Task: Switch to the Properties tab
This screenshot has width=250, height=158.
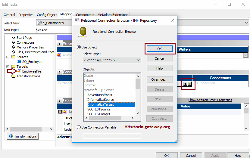Action: click(x=26, y=15)
